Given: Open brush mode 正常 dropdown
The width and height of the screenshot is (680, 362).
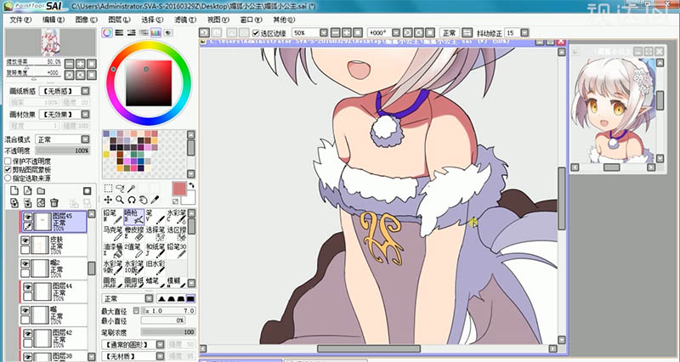Looking at the screenshot, I should click(x=149, y=298).
